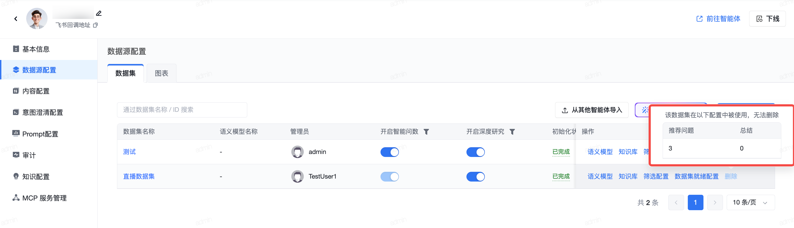Image resolution: width=794 pixels, height=228 pixels.
Task: Click the 开启深度研究 column filter icon
Action: [x=512, y=132]
